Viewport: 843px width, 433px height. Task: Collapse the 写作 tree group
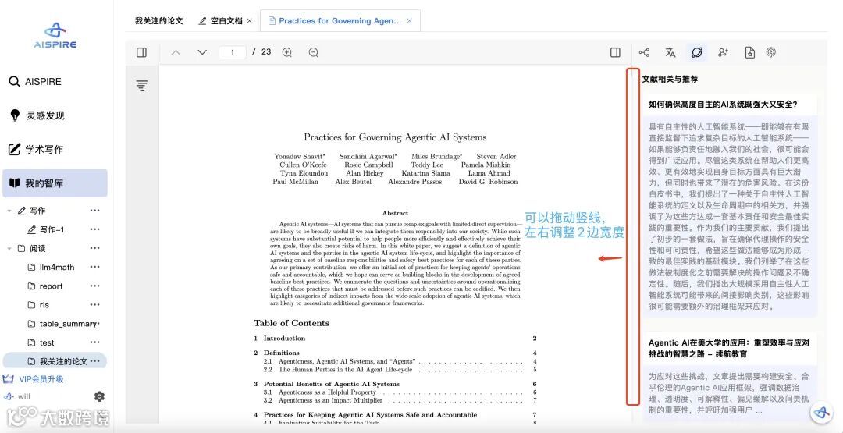tap(9, 211)
